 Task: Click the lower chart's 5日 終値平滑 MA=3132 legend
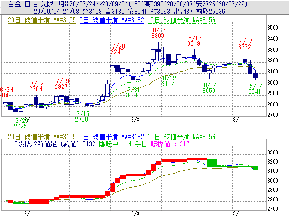[112, 137]
